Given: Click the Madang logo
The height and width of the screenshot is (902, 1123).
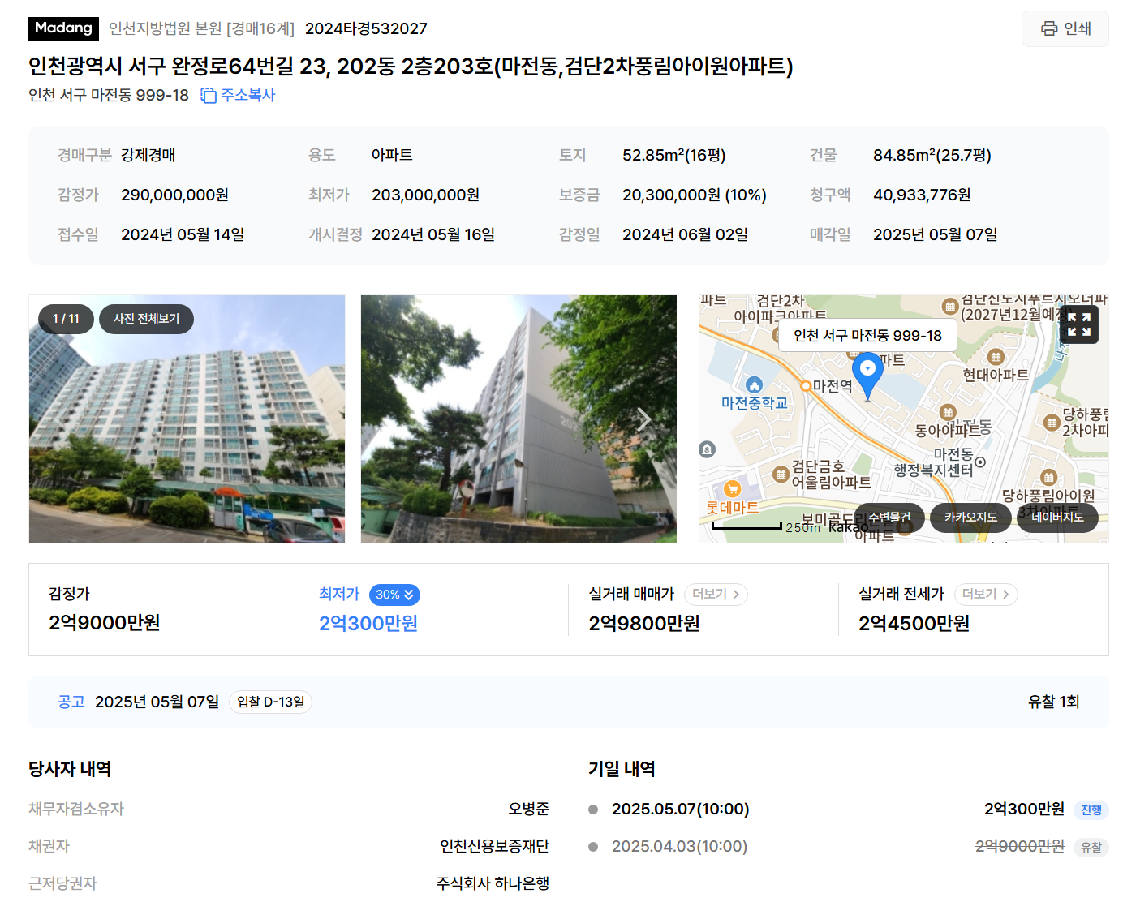Looking at the screenshot, I should [63, 28].
